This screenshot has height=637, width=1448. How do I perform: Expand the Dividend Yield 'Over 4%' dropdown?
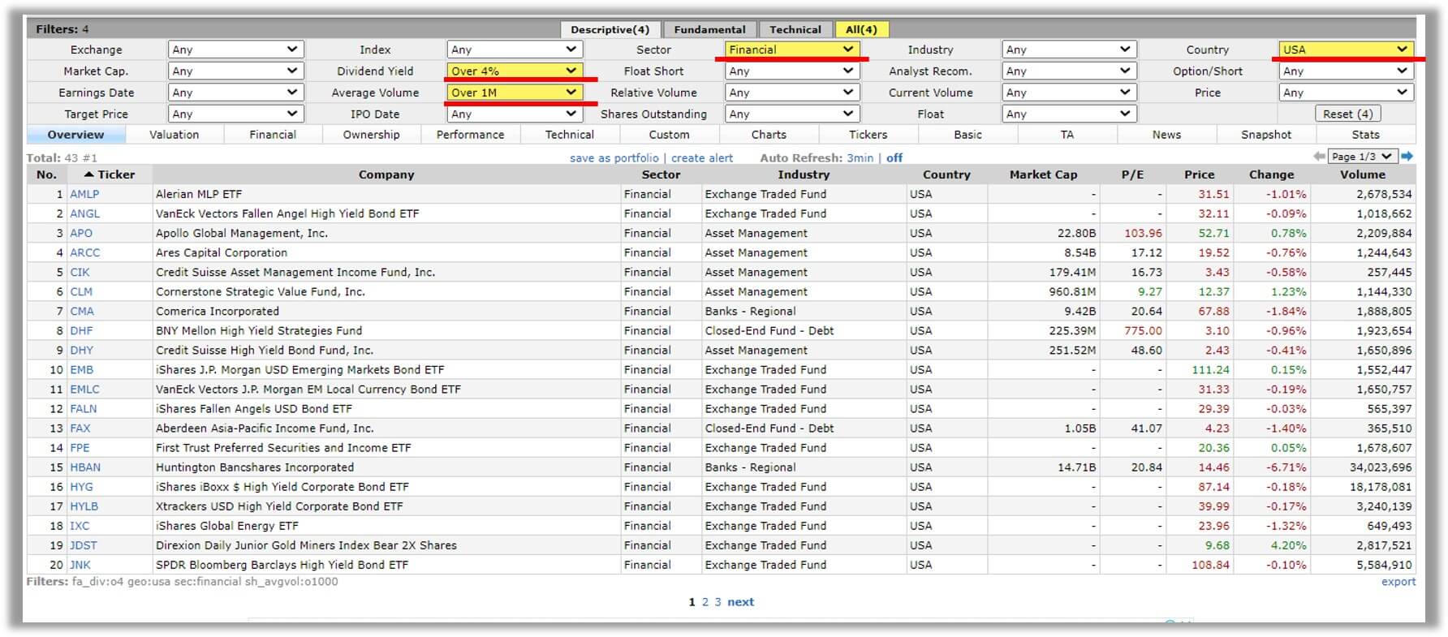coord(514,71)
